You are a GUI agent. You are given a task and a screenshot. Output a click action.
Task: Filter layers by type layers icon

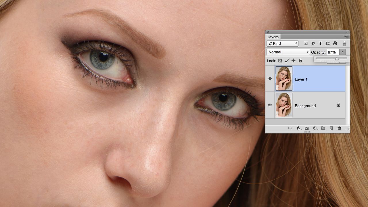(320, 43)
